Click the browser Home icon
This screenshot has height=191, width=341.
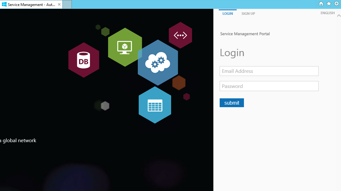click(x=321, y=3)
